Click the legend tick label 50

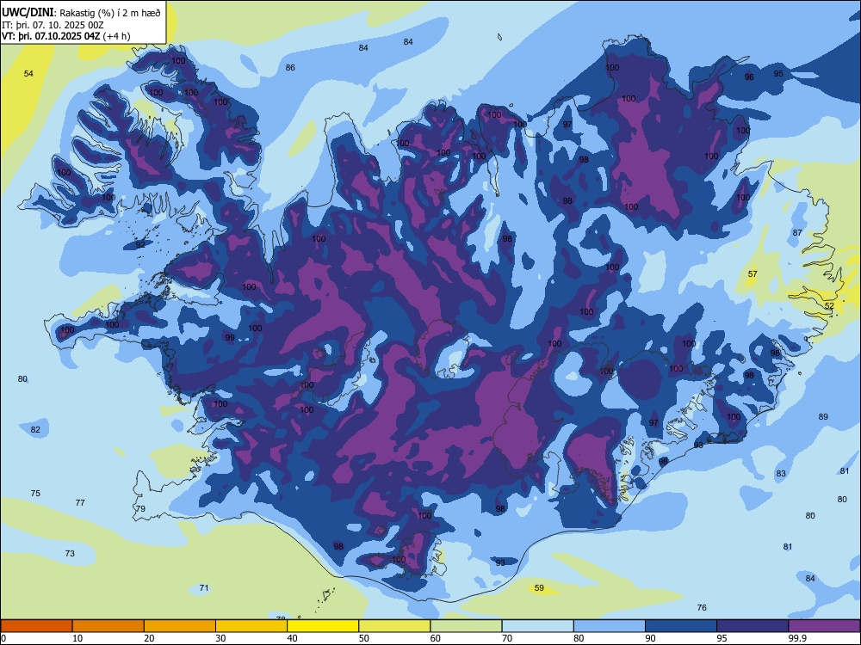364,638
